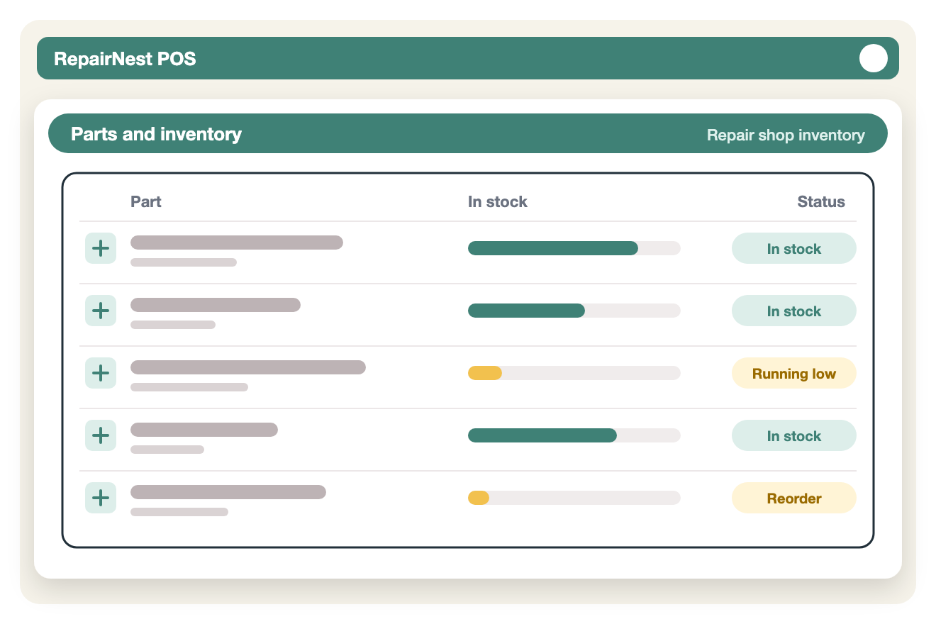Image resolution: width=936 pixels, height=624 pixels.
Task: Click the fourth row's green stock level bar
Action: [x=542, y=435]
